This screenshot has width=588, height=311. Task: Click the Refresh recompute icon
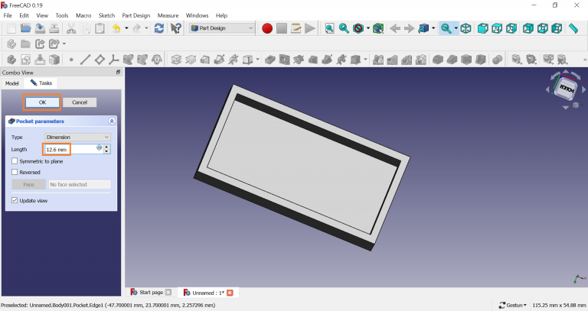[x=158, y=28]
